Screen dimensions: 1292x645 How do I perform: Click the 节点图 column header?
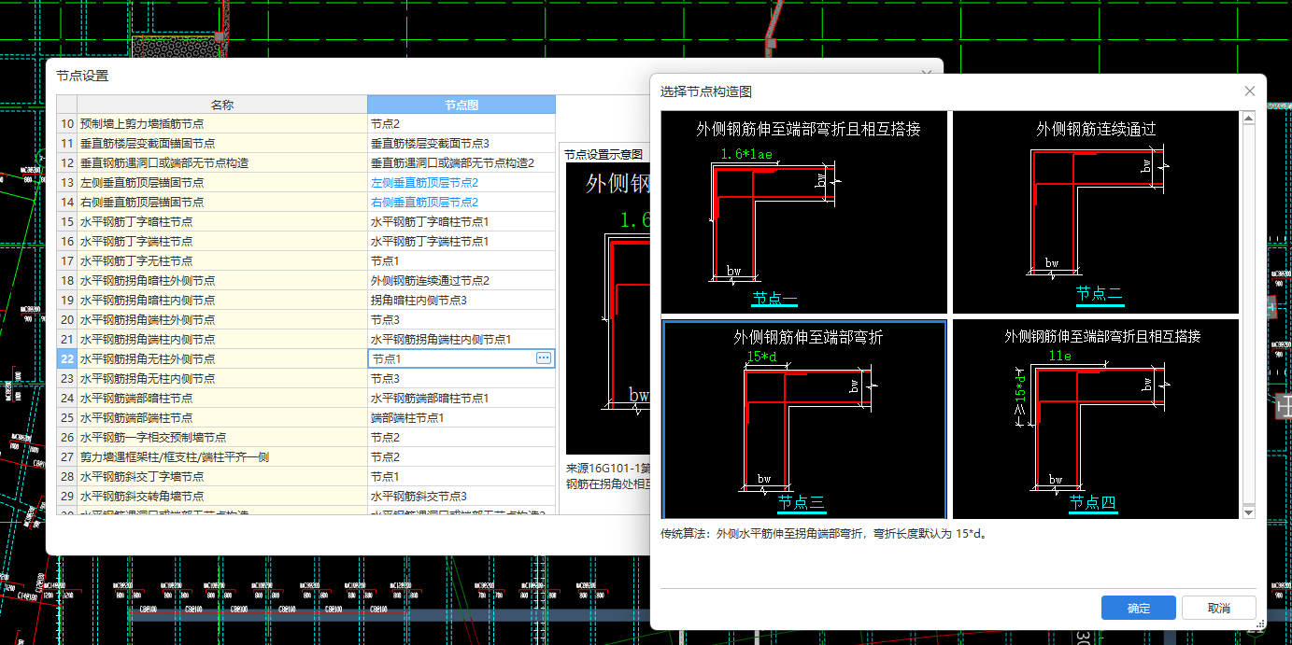[461, 105]
